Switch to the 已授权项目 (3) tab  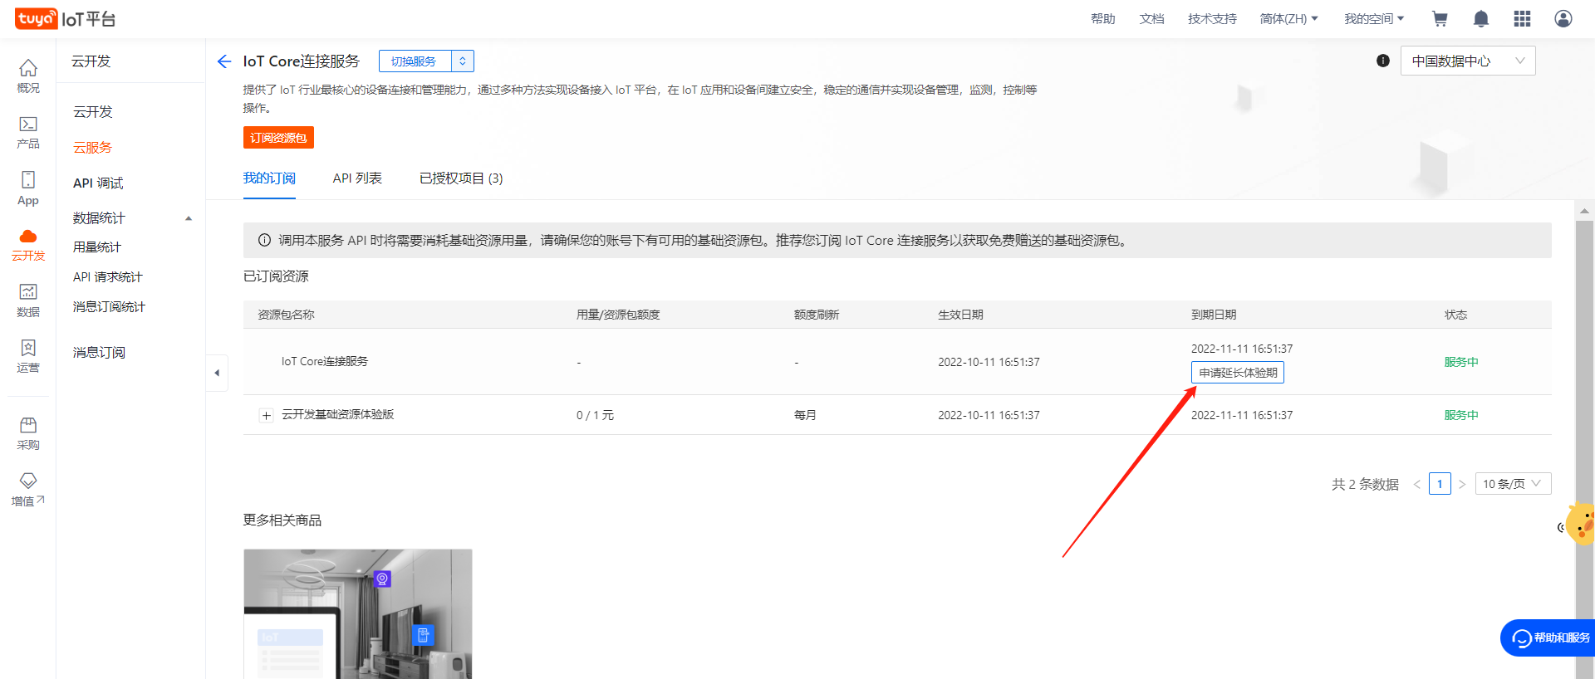461,178
